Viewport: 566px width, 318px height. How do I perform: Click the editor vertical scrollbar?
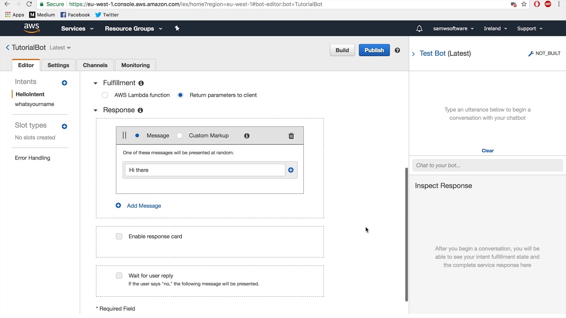pos(406,234)
